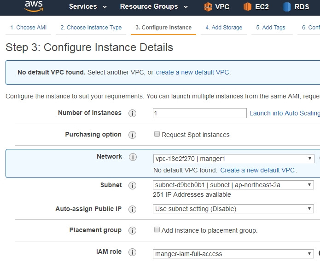Expand the Subnet selection dropdown
Viewport: 320px width, 263px height.
pyautogui.click(x=233, y=185)
